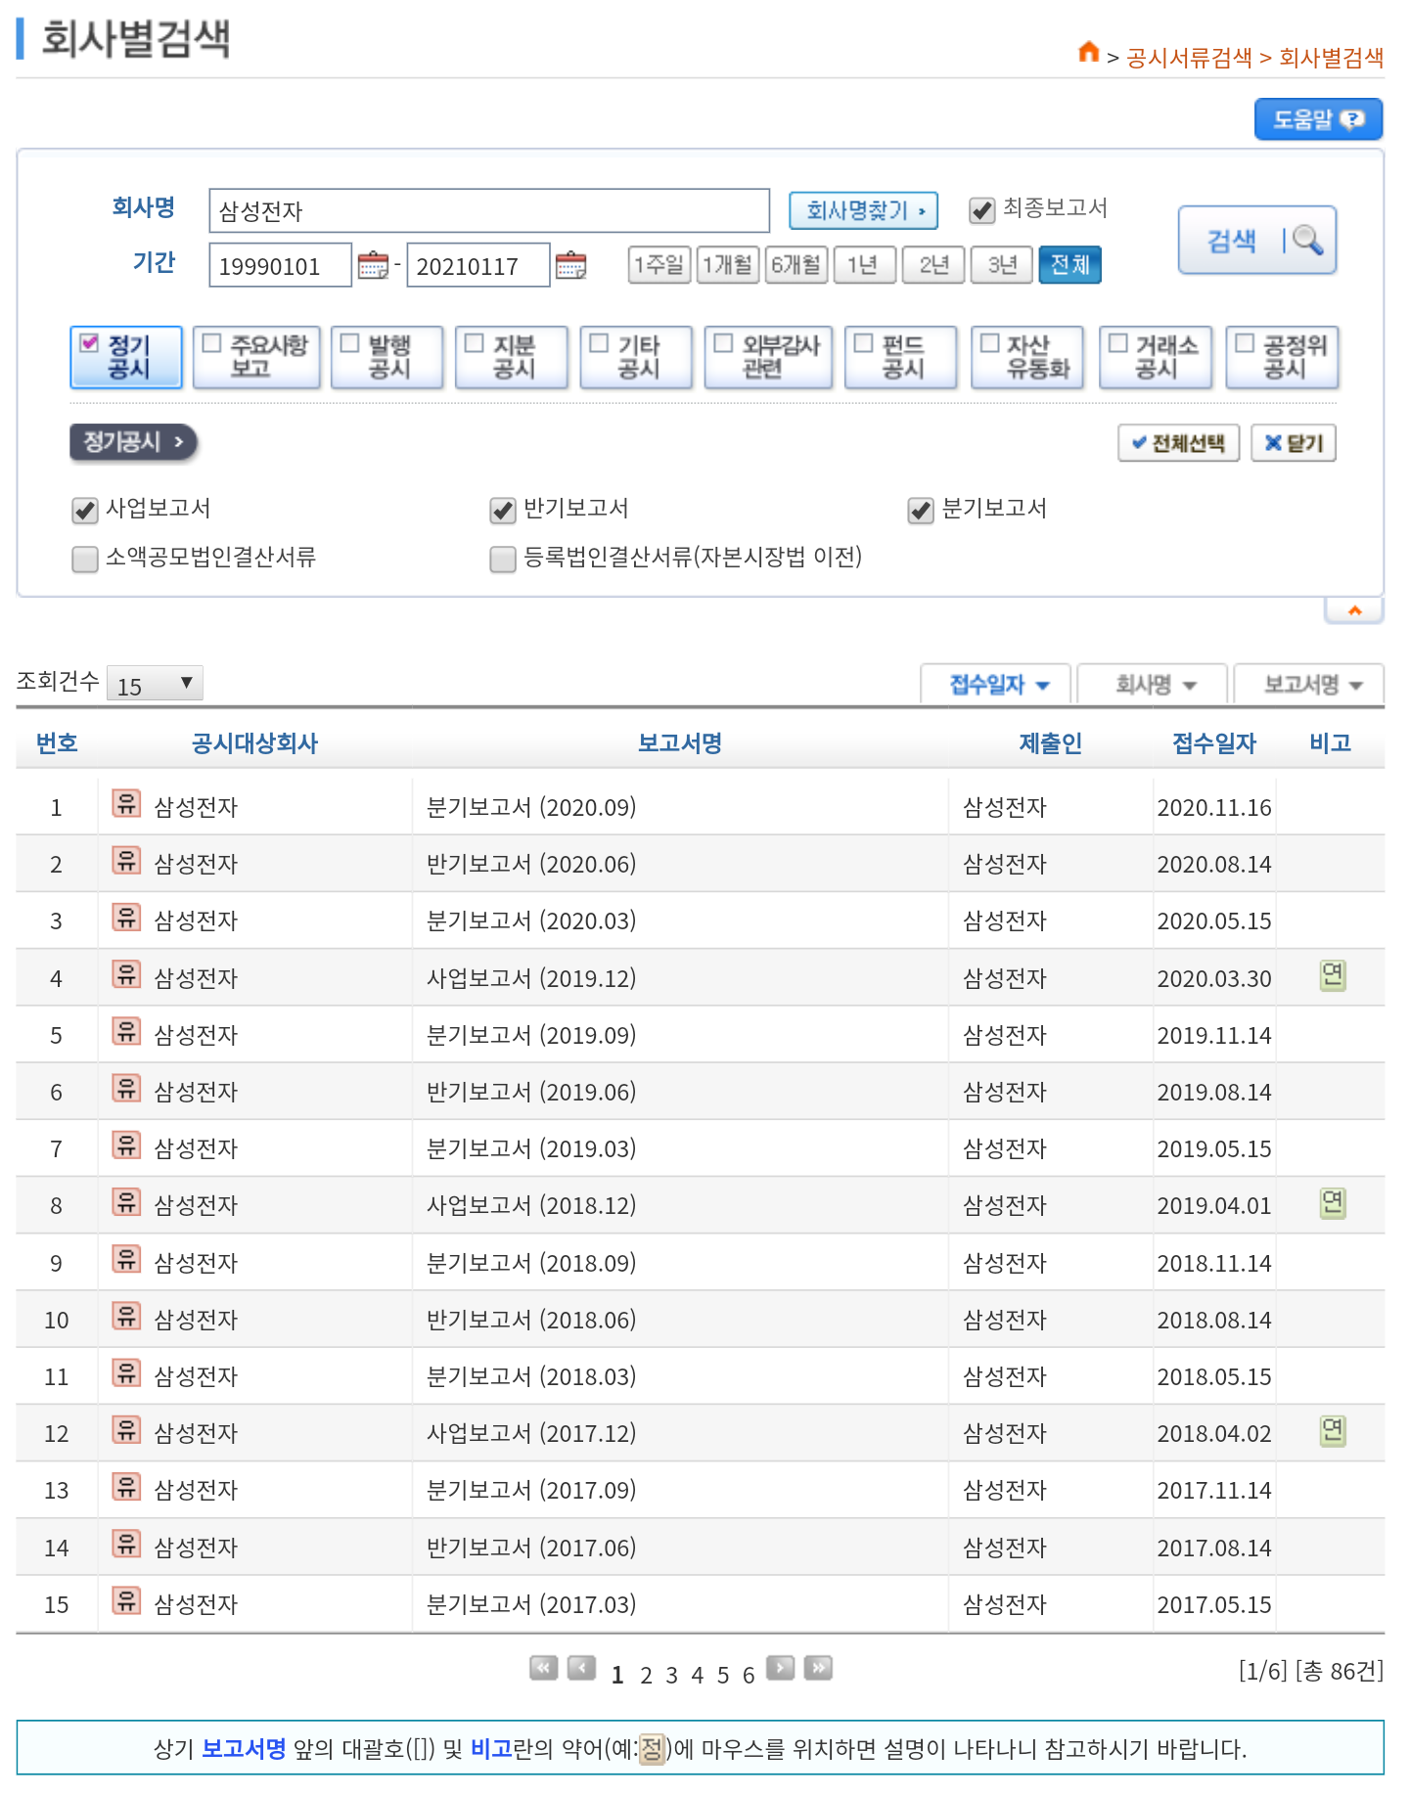Open the end date calendar picker
This screenshot has height=1796, width=1409.
point(570,265)
